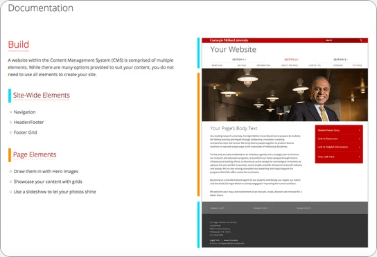Select Overview in mockup sub-navigation

(337, 65)
